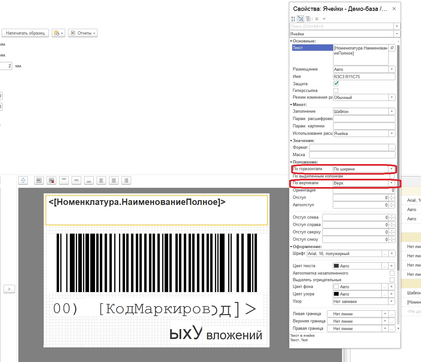Click the Напечатать образец button
The image size is (421, 362).
[25, 33]
